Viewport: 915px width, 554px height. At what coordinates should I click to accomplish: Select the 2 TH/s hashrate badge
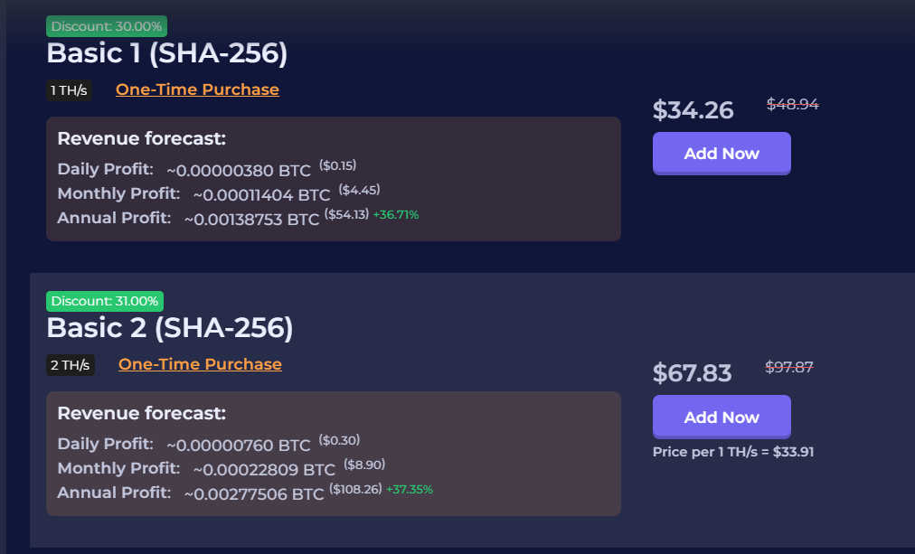point(71,365)
